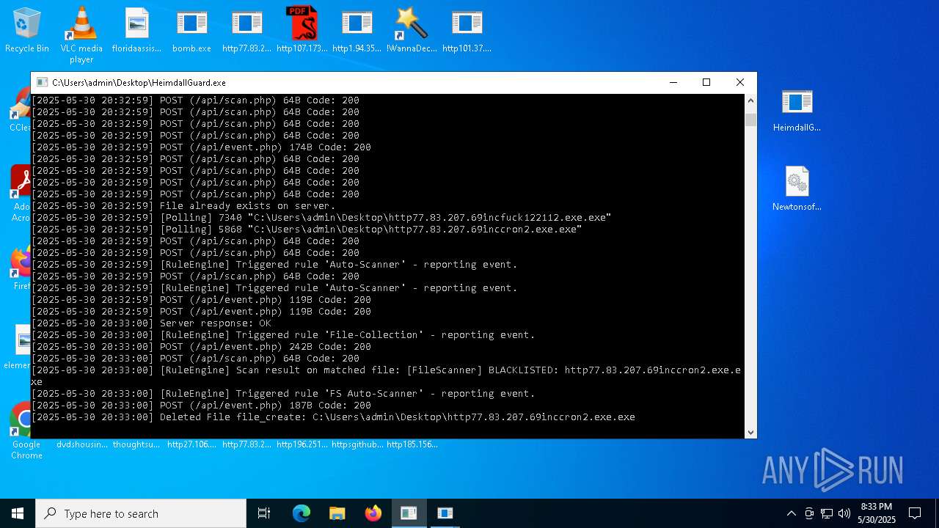Close the HeimdallGuard console window
This screenshot has width=939, height=528.
click(739, 83)
